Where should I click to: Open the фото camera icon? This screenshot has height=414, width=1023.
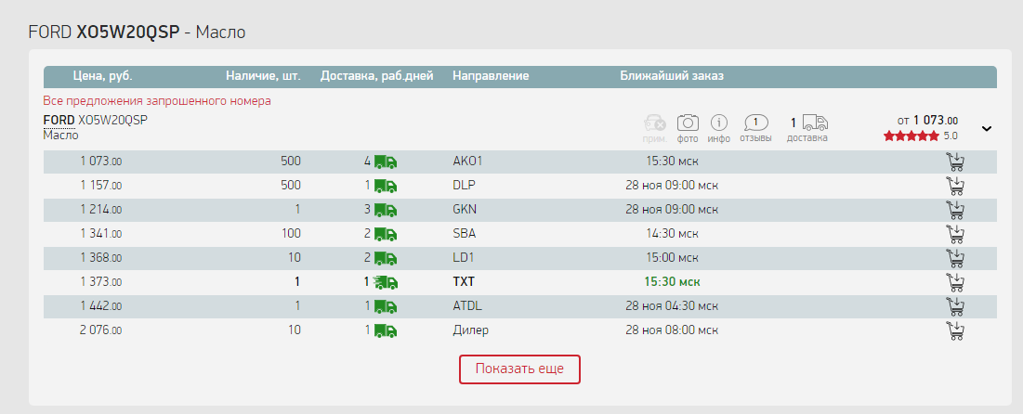coord(688,123)
